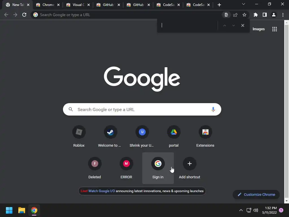Switch to the Visual C tab

click(x=78, y=5)
